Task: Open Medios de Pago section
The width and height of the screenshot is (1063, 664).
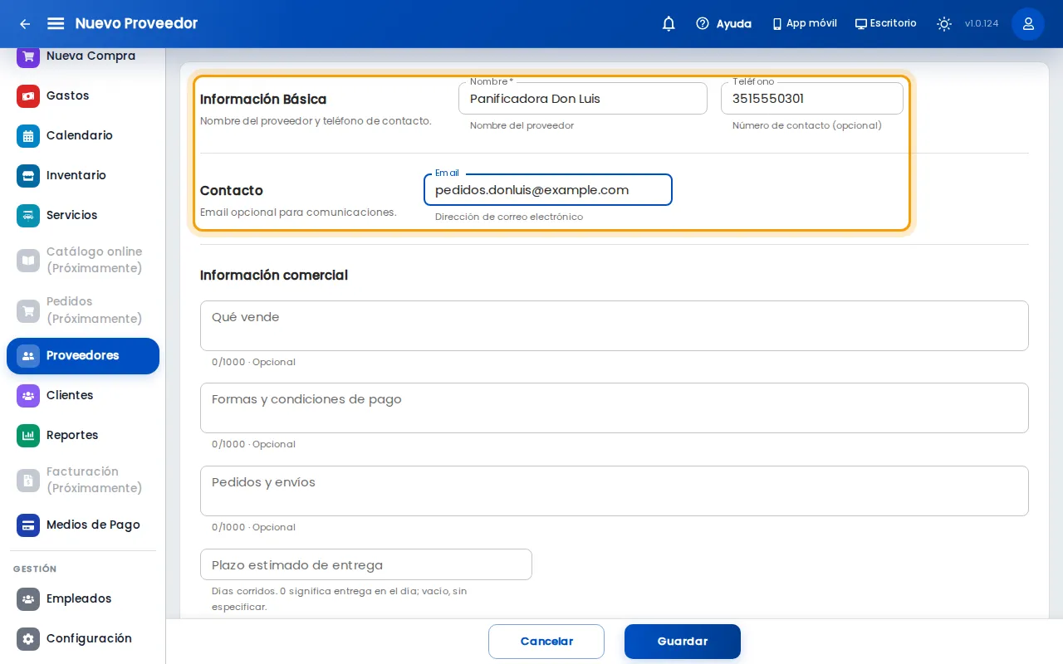Action: (x=83, y=525)
